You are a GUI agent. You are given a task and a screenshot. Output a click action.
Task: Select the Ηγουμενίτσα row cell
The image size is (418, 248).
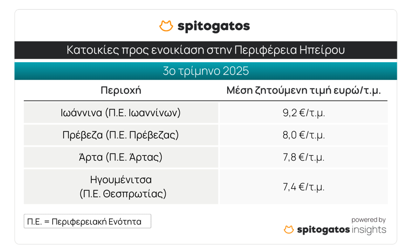pos(121,186)
